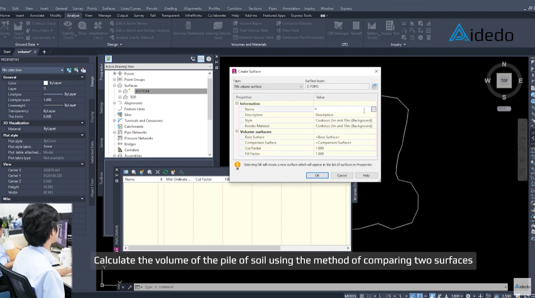Expand the Inquiry ribbon panel dropdown
This screenshot has width=535, height=298.
398,44
